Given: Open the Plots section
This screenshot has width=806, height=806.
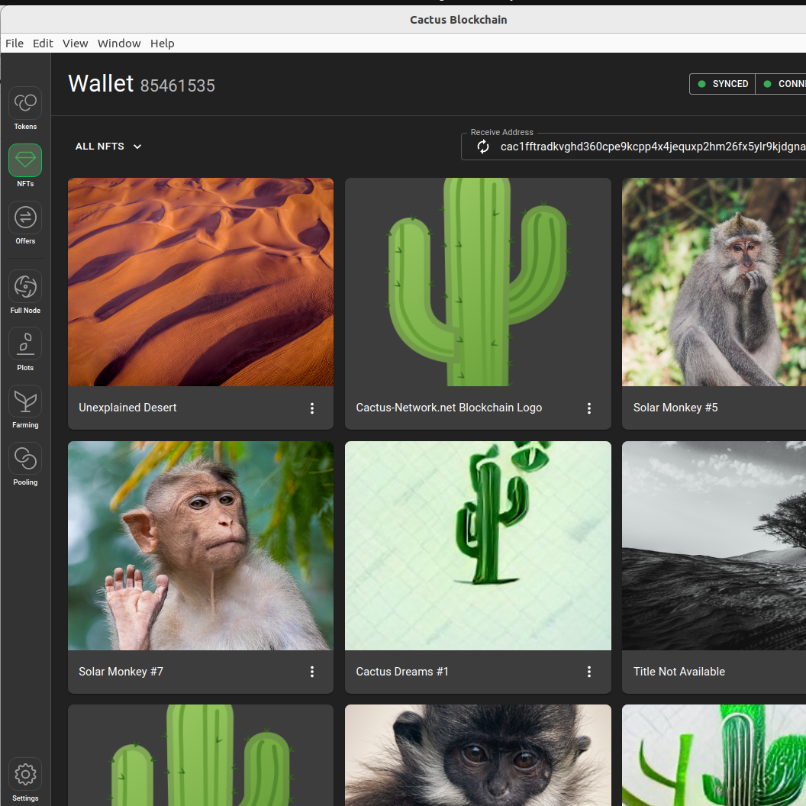Looking at the screenshot, I should [x=25, y=344].
